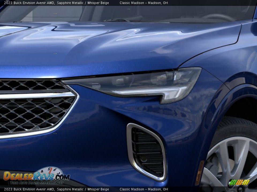Click the DealerRevs.com watermark logo
Image resolution: width=257 pixels, height=192 pixels.
click(x=36, y=177)
